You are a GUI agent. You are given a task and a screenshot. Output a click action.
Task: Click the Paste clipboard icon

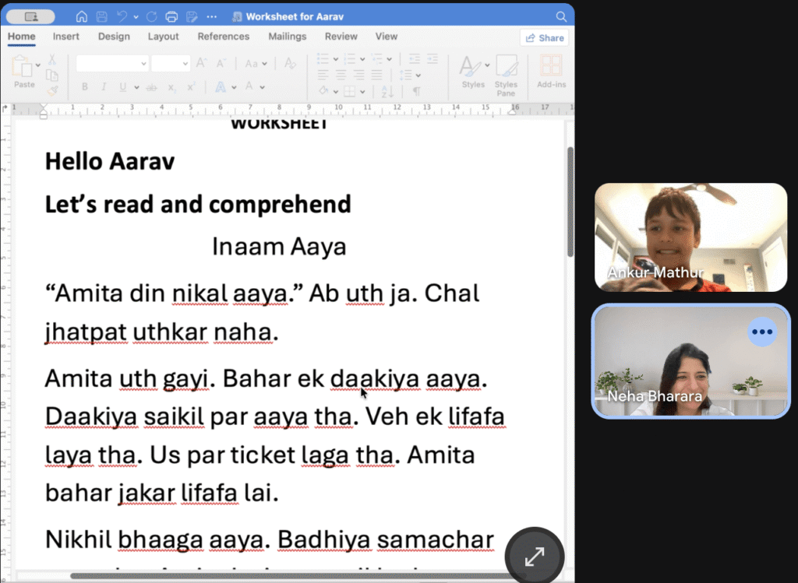tap(22, 67)
